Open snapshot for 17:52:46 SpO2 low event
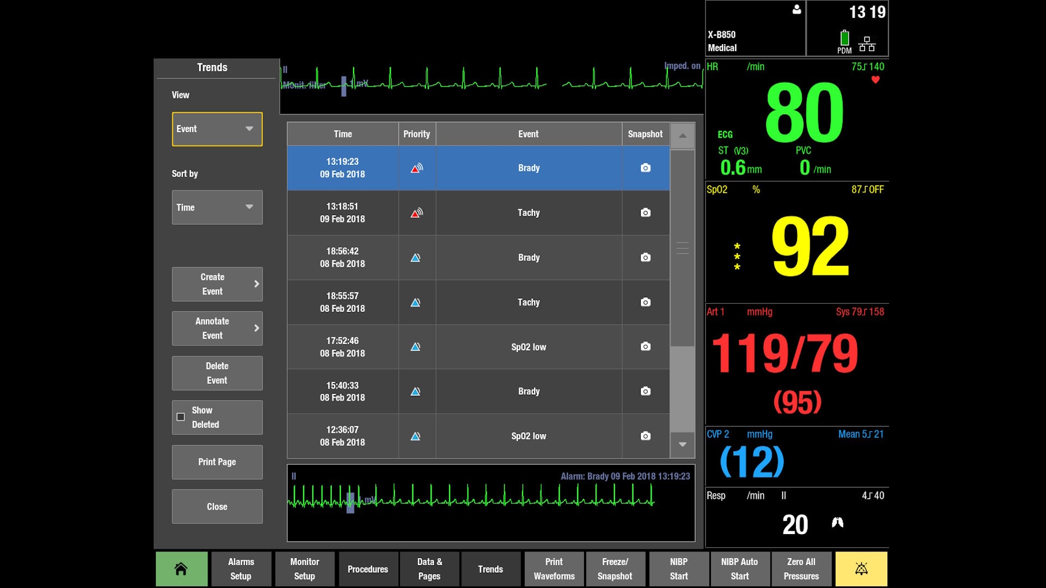Screen dimensions: 1046x588 [646, 346]
